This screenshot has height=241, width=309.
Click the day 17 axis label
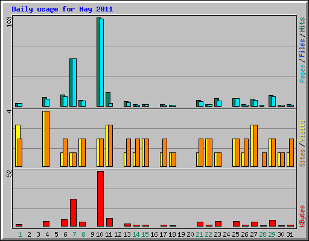pos(163,234)
